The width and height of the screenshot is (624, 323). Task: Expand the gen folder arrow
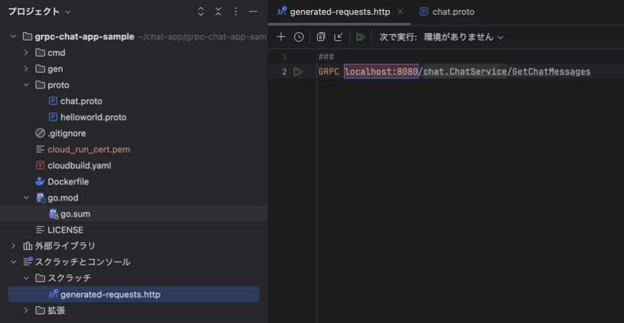pyautogui.click(x=26, y=69)
